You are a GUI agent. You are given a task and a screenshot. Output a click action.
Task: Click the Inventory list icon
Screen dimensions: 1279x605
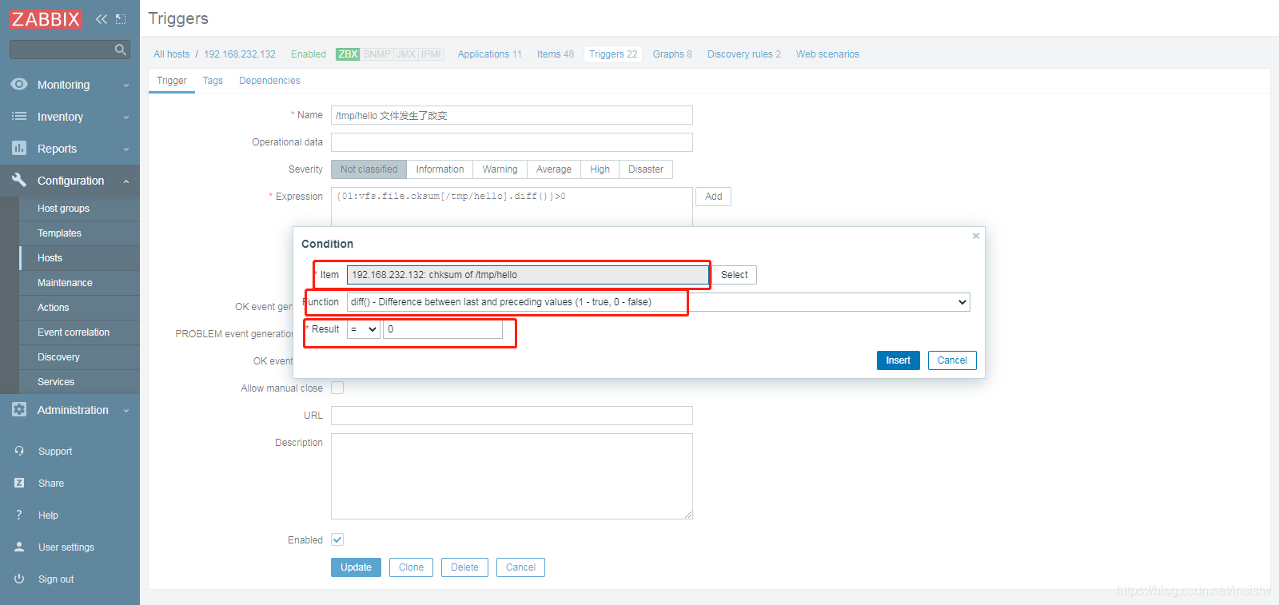tap(19, 116)
